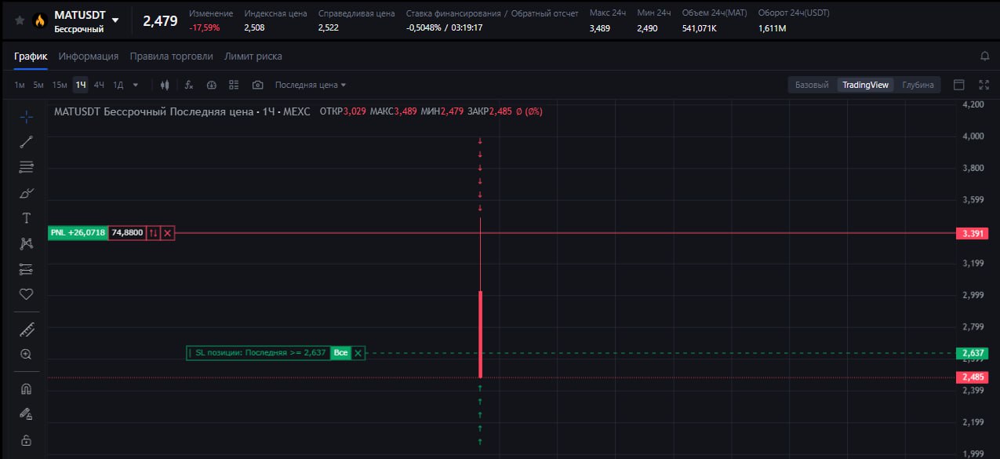Select the forecast position measuring tool
The height and width of the screenshot is (459, 1000).
click(26, 269)
